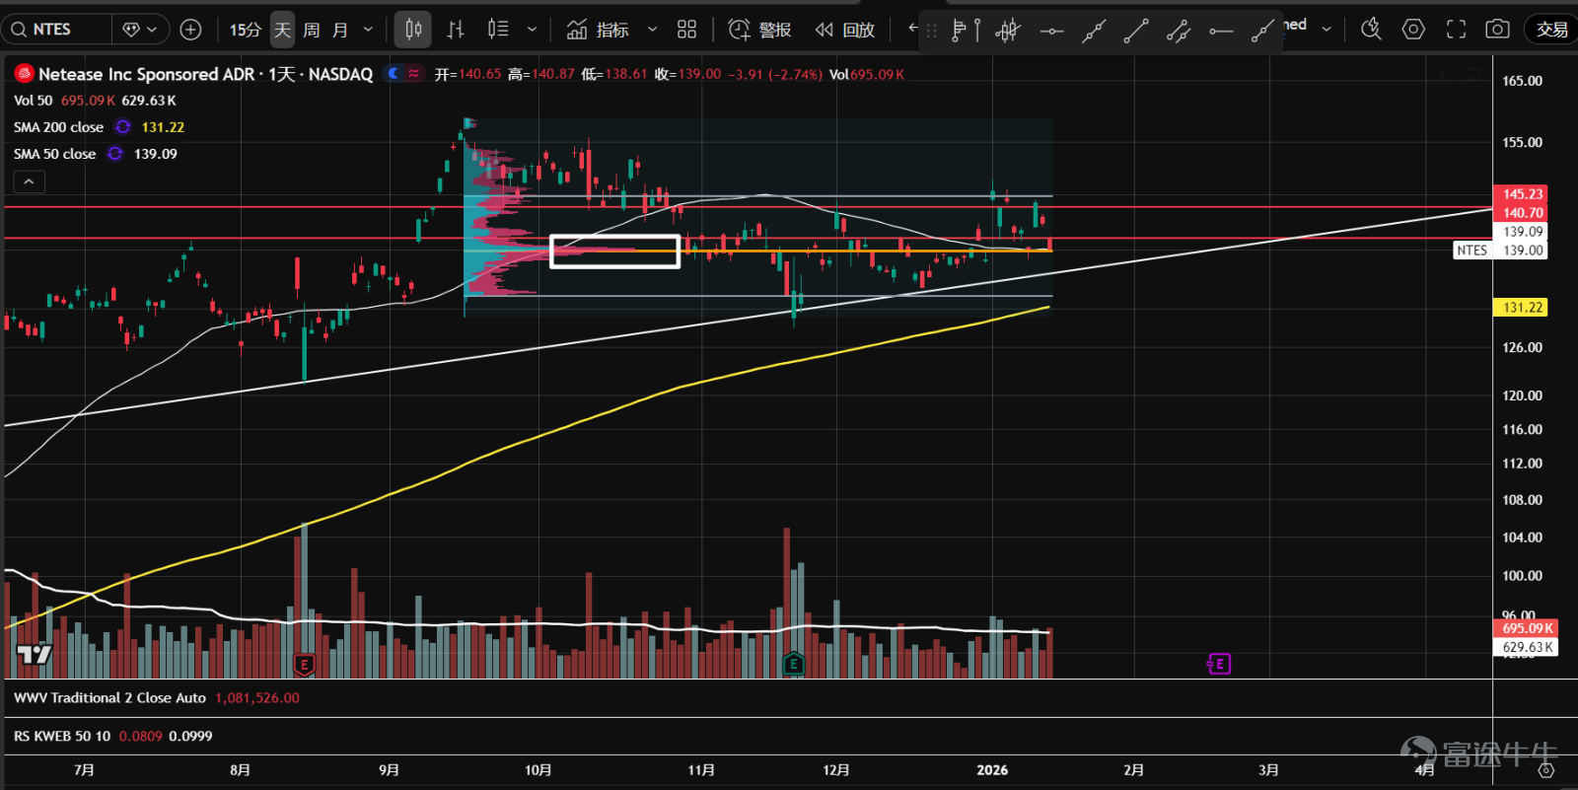Add a symbol with the plus circle icon
Image resolution: width=1578 pixels, height=790 pixels.
191,30
